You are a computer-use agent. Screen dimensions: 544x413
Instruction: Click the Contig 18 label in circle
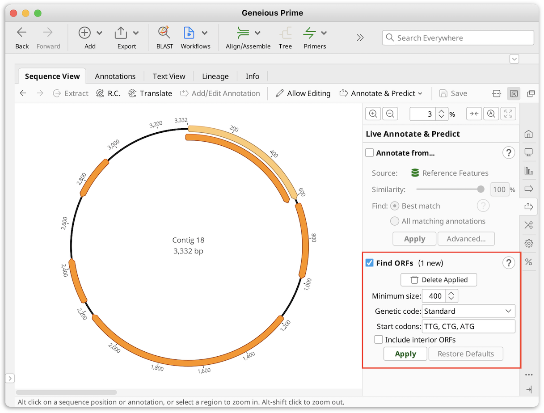188,240
